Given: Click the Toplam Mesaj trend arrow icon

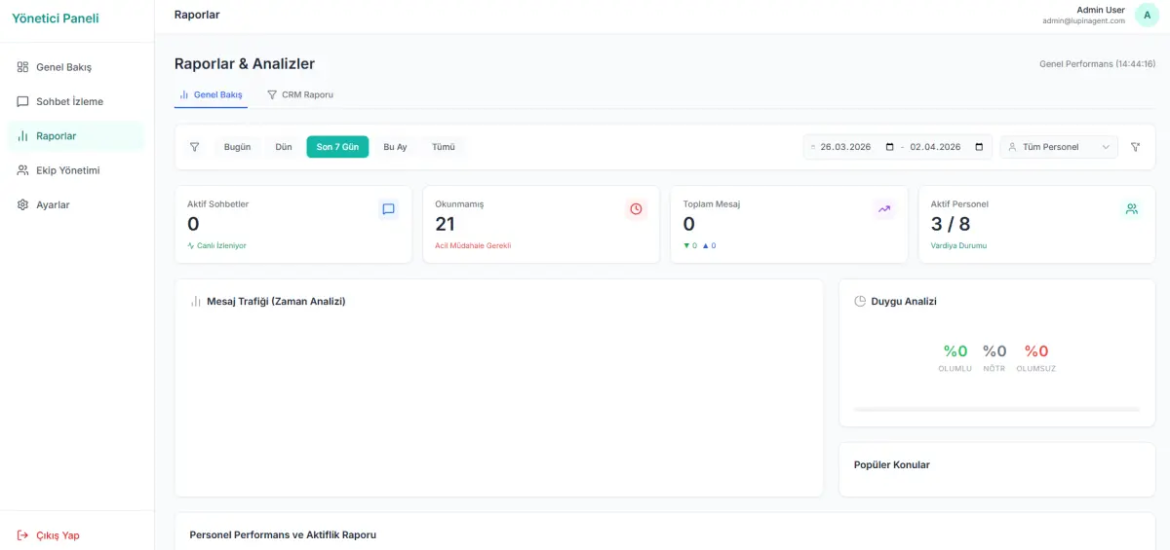Looking at the screenshot, I should click(x=884, y=208).
